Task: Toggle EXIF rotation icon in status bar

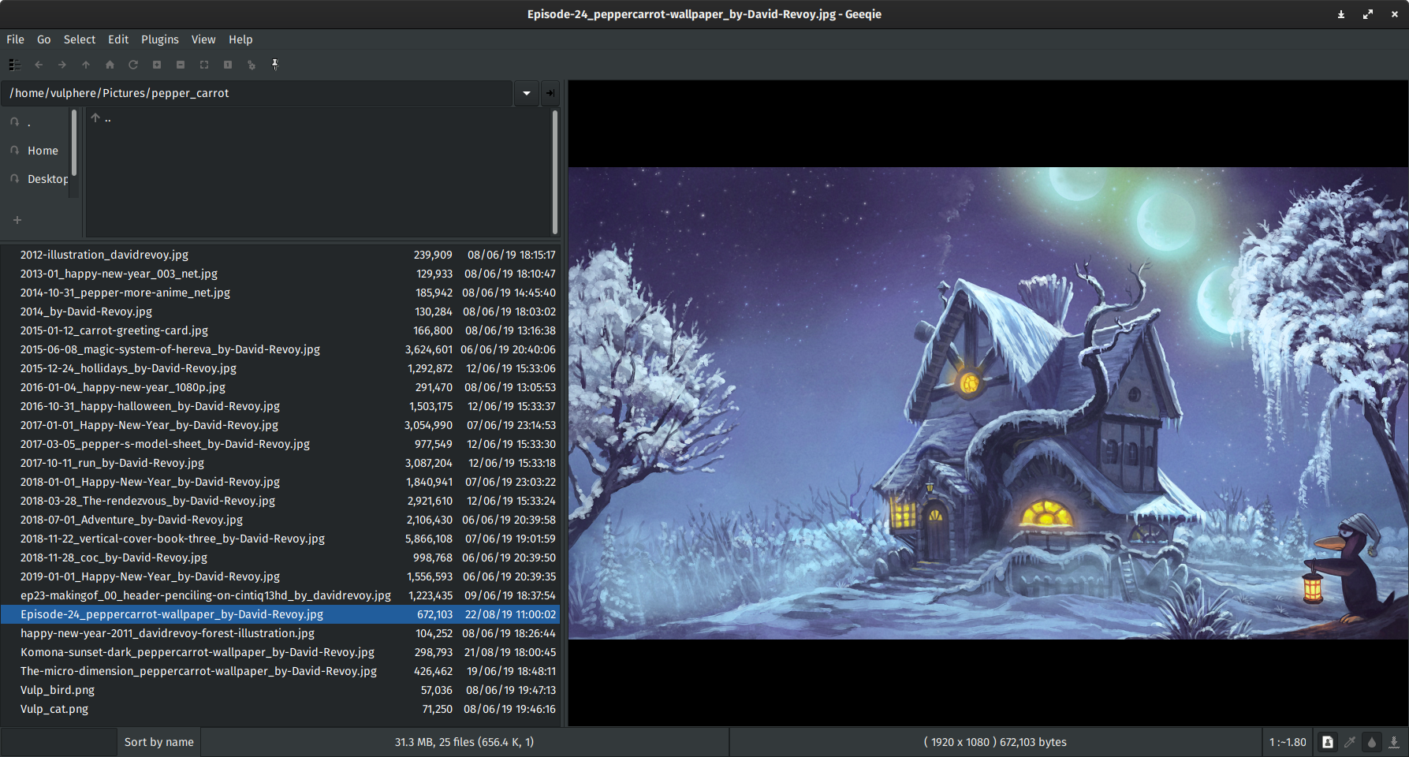Action: 1328,742
